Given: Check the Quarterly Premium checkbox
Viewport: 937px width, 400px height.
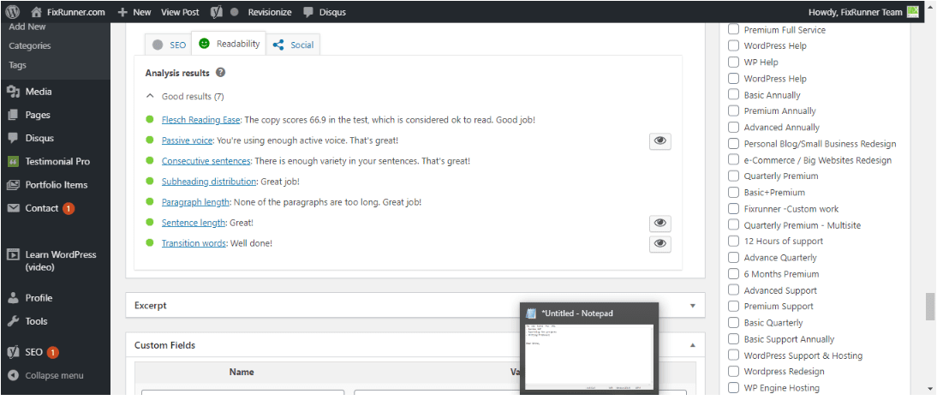Looking at the screenshot, I should 733,176.
